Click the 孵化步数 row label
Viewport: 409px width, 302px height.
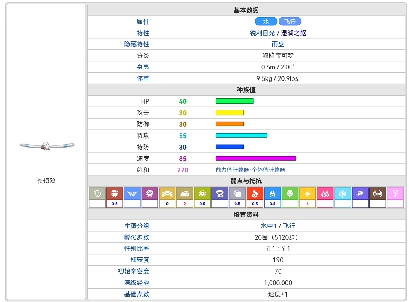137,237
